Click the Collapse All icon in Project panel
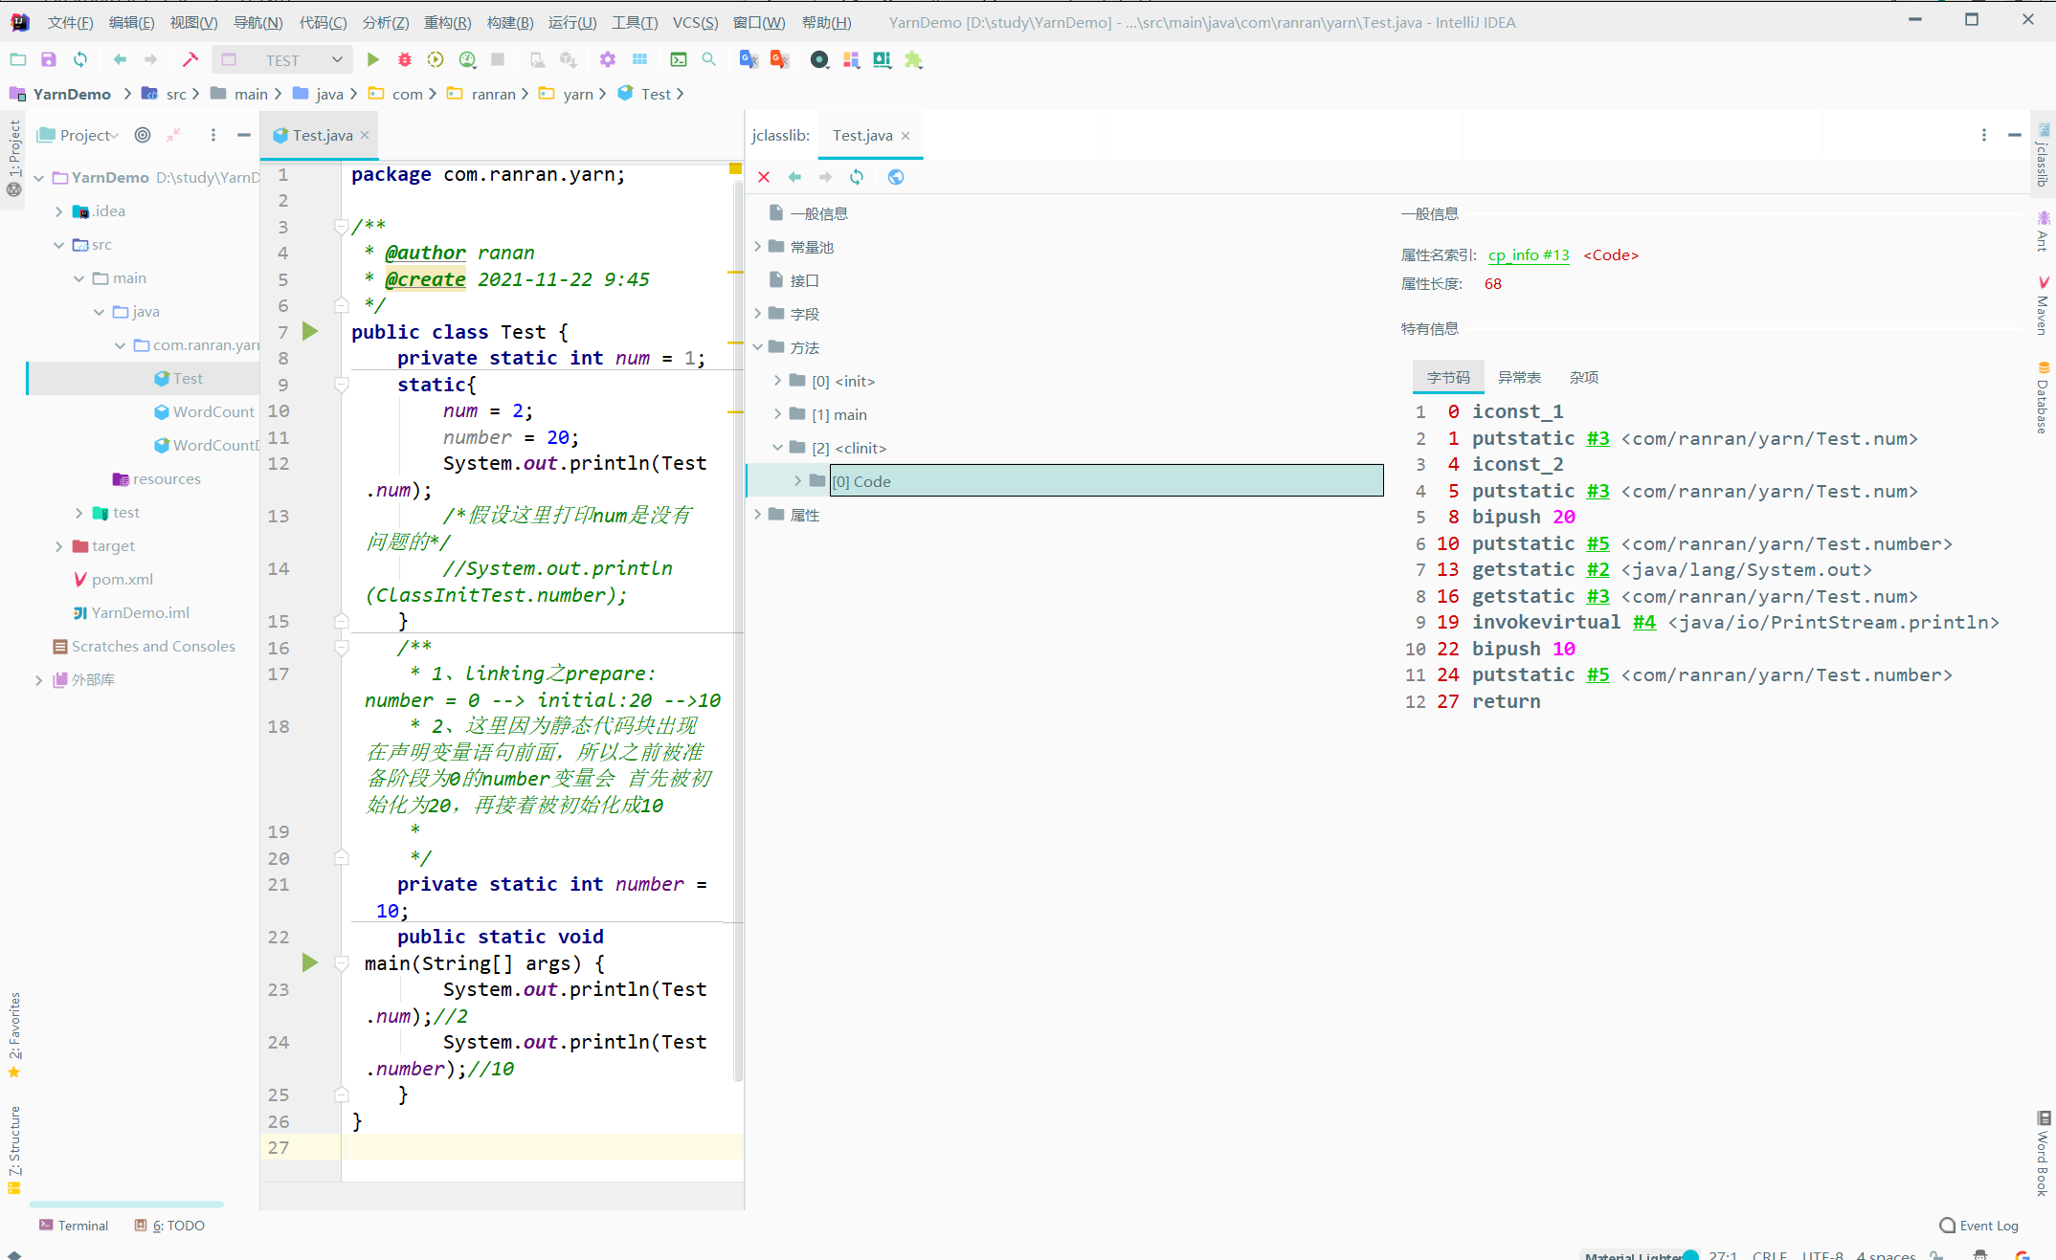 173,135
